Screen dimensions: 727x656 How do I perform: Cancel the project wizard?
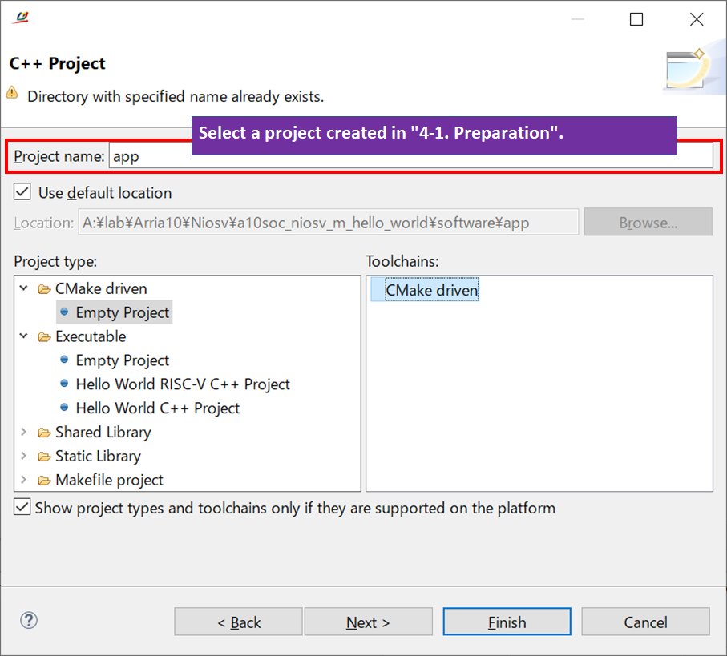coord(645,622)
